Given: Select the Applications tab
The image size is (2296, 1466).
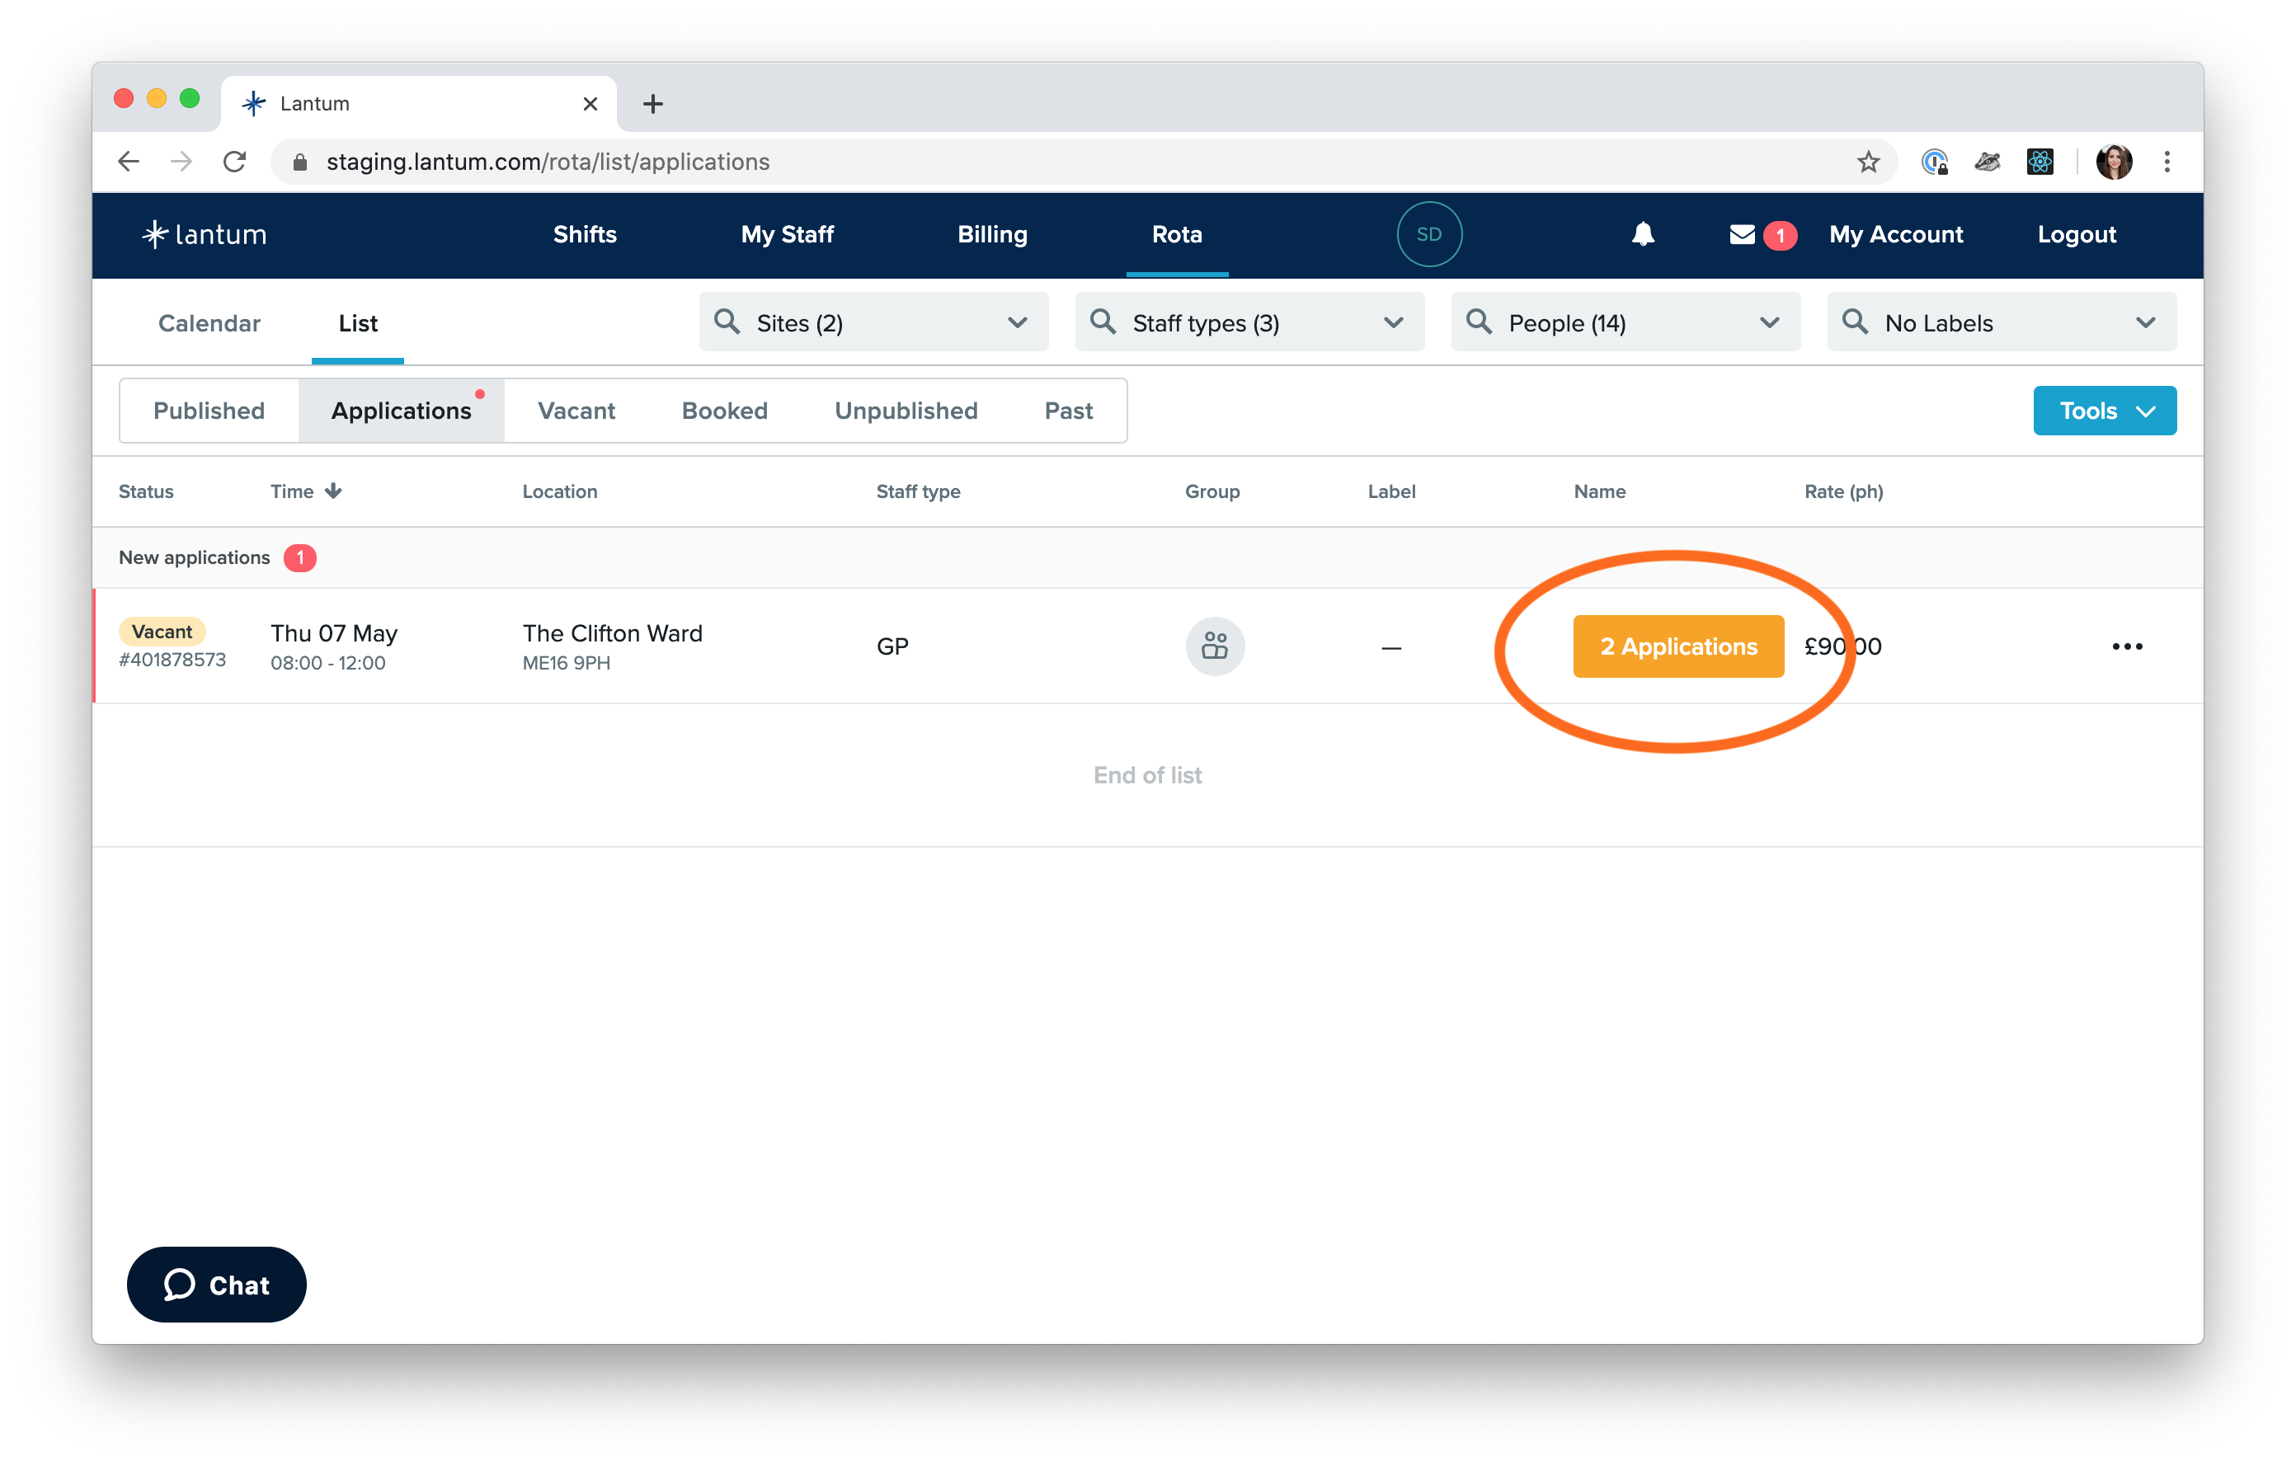Looking at the screenshot, I should point(402,411).
